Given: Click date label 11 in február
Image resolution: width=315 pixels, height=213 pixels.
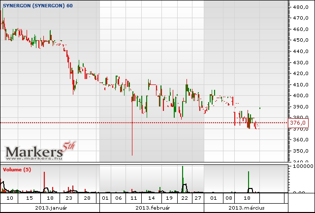Looking at the screenshot, I should (x=134, y=198).
